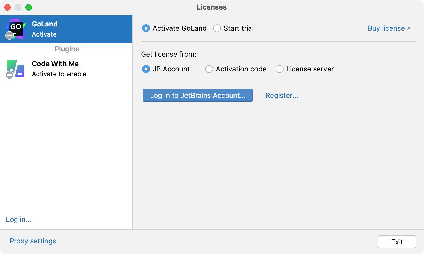Exit the Licenses dialog
Image resolution: width=424 pixels, height=254 pixels.
click(397, 242)
